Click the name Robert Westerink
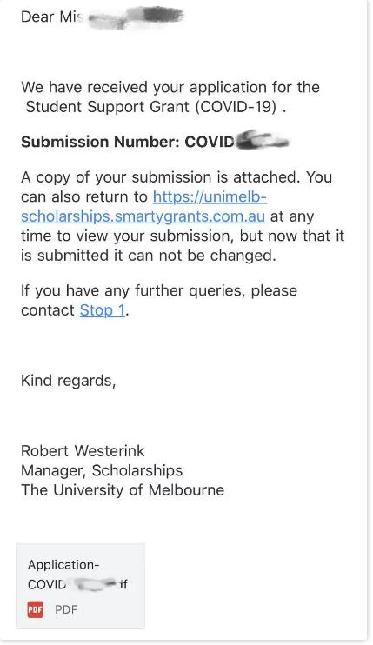373x645 pixels. pos(83,451)
